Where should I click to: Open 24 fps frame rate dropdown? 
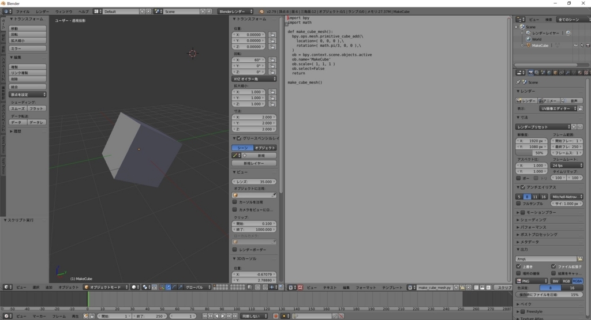pyautogui.click(x=567, y=165)
